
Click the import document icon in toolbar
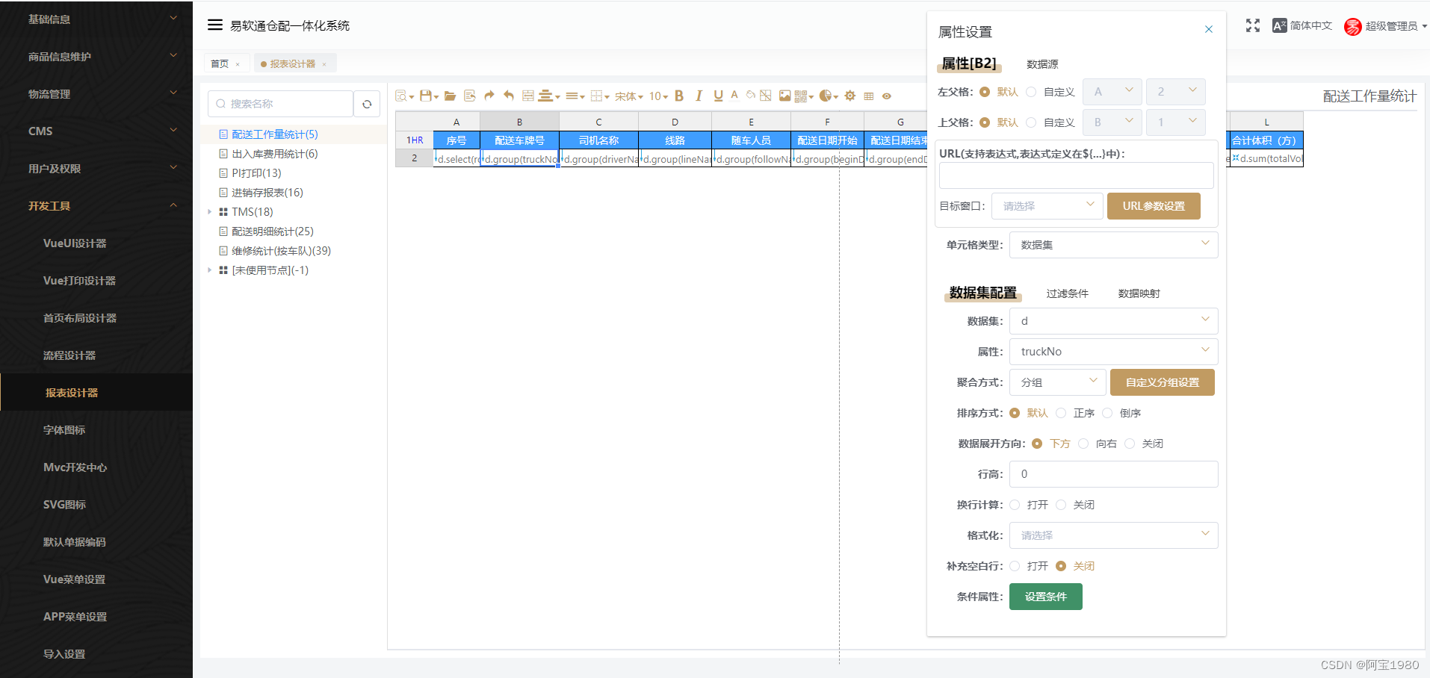coord(469,96)
